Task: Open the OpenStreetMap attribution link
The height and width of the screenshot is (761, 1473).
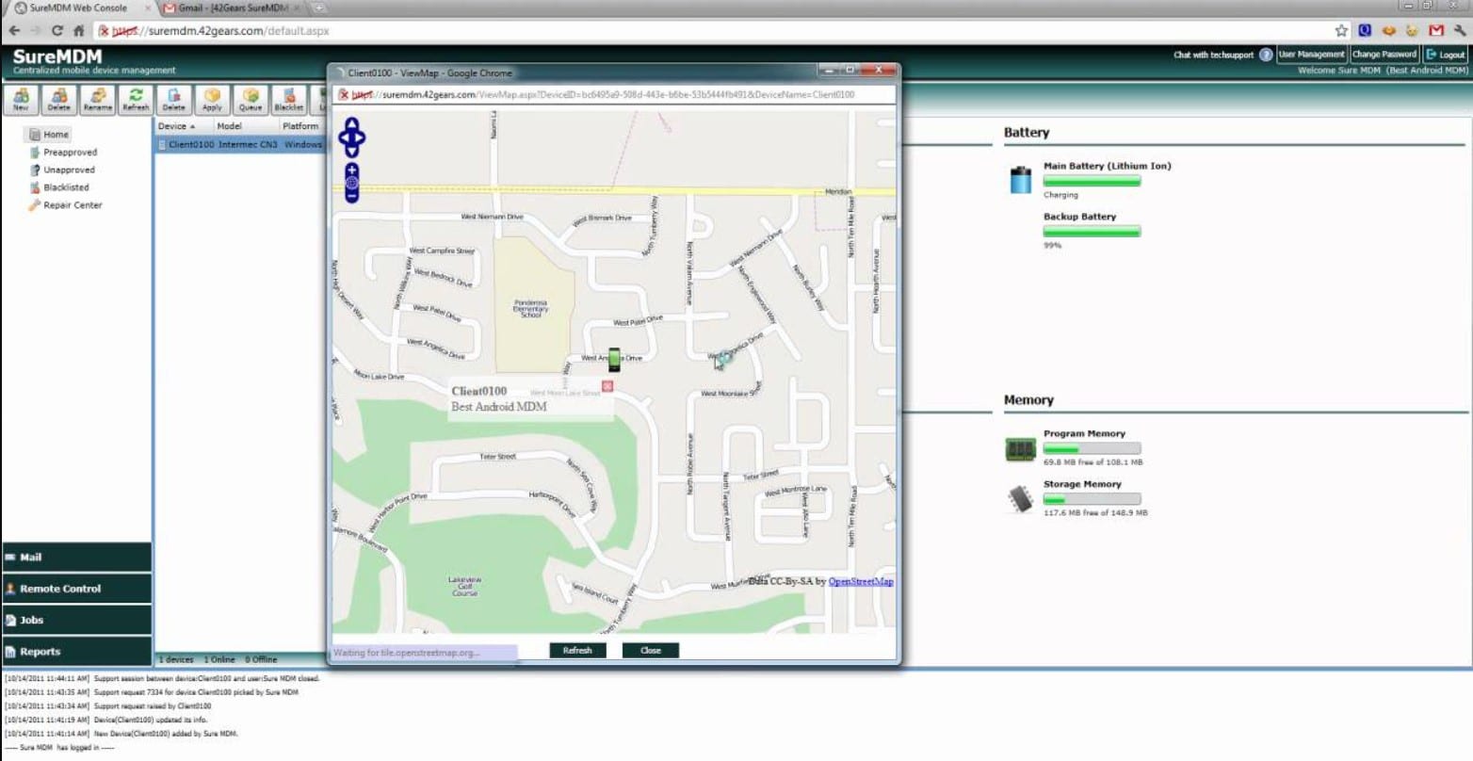Action: tap(861, 582)
